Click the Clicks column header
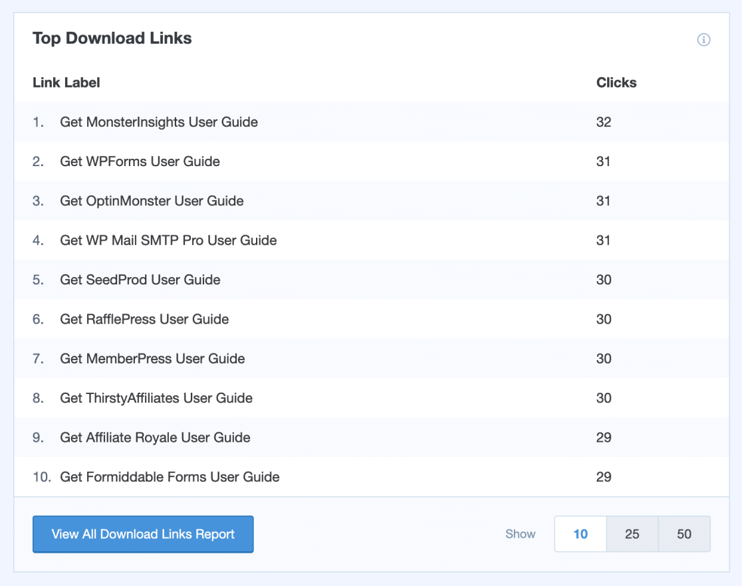 pyautogui.click(x=616, y=83)
